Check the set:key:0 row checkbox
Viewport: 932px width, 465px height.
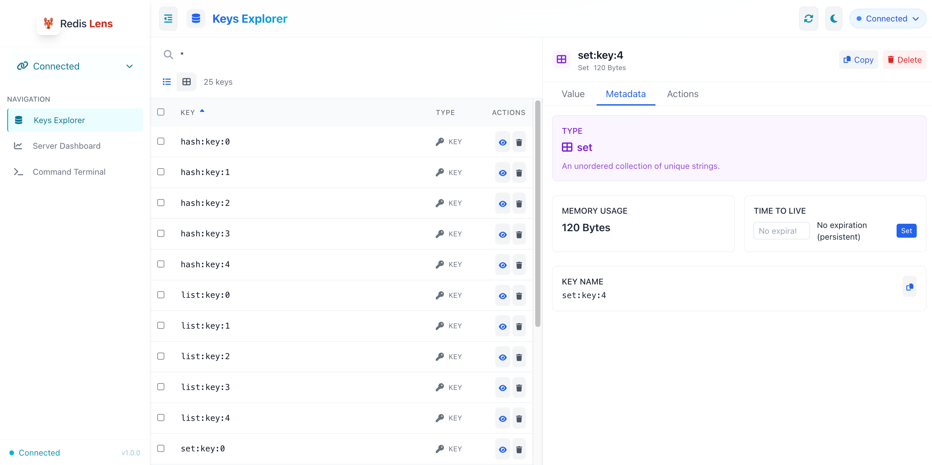click(x=161, y=448)
